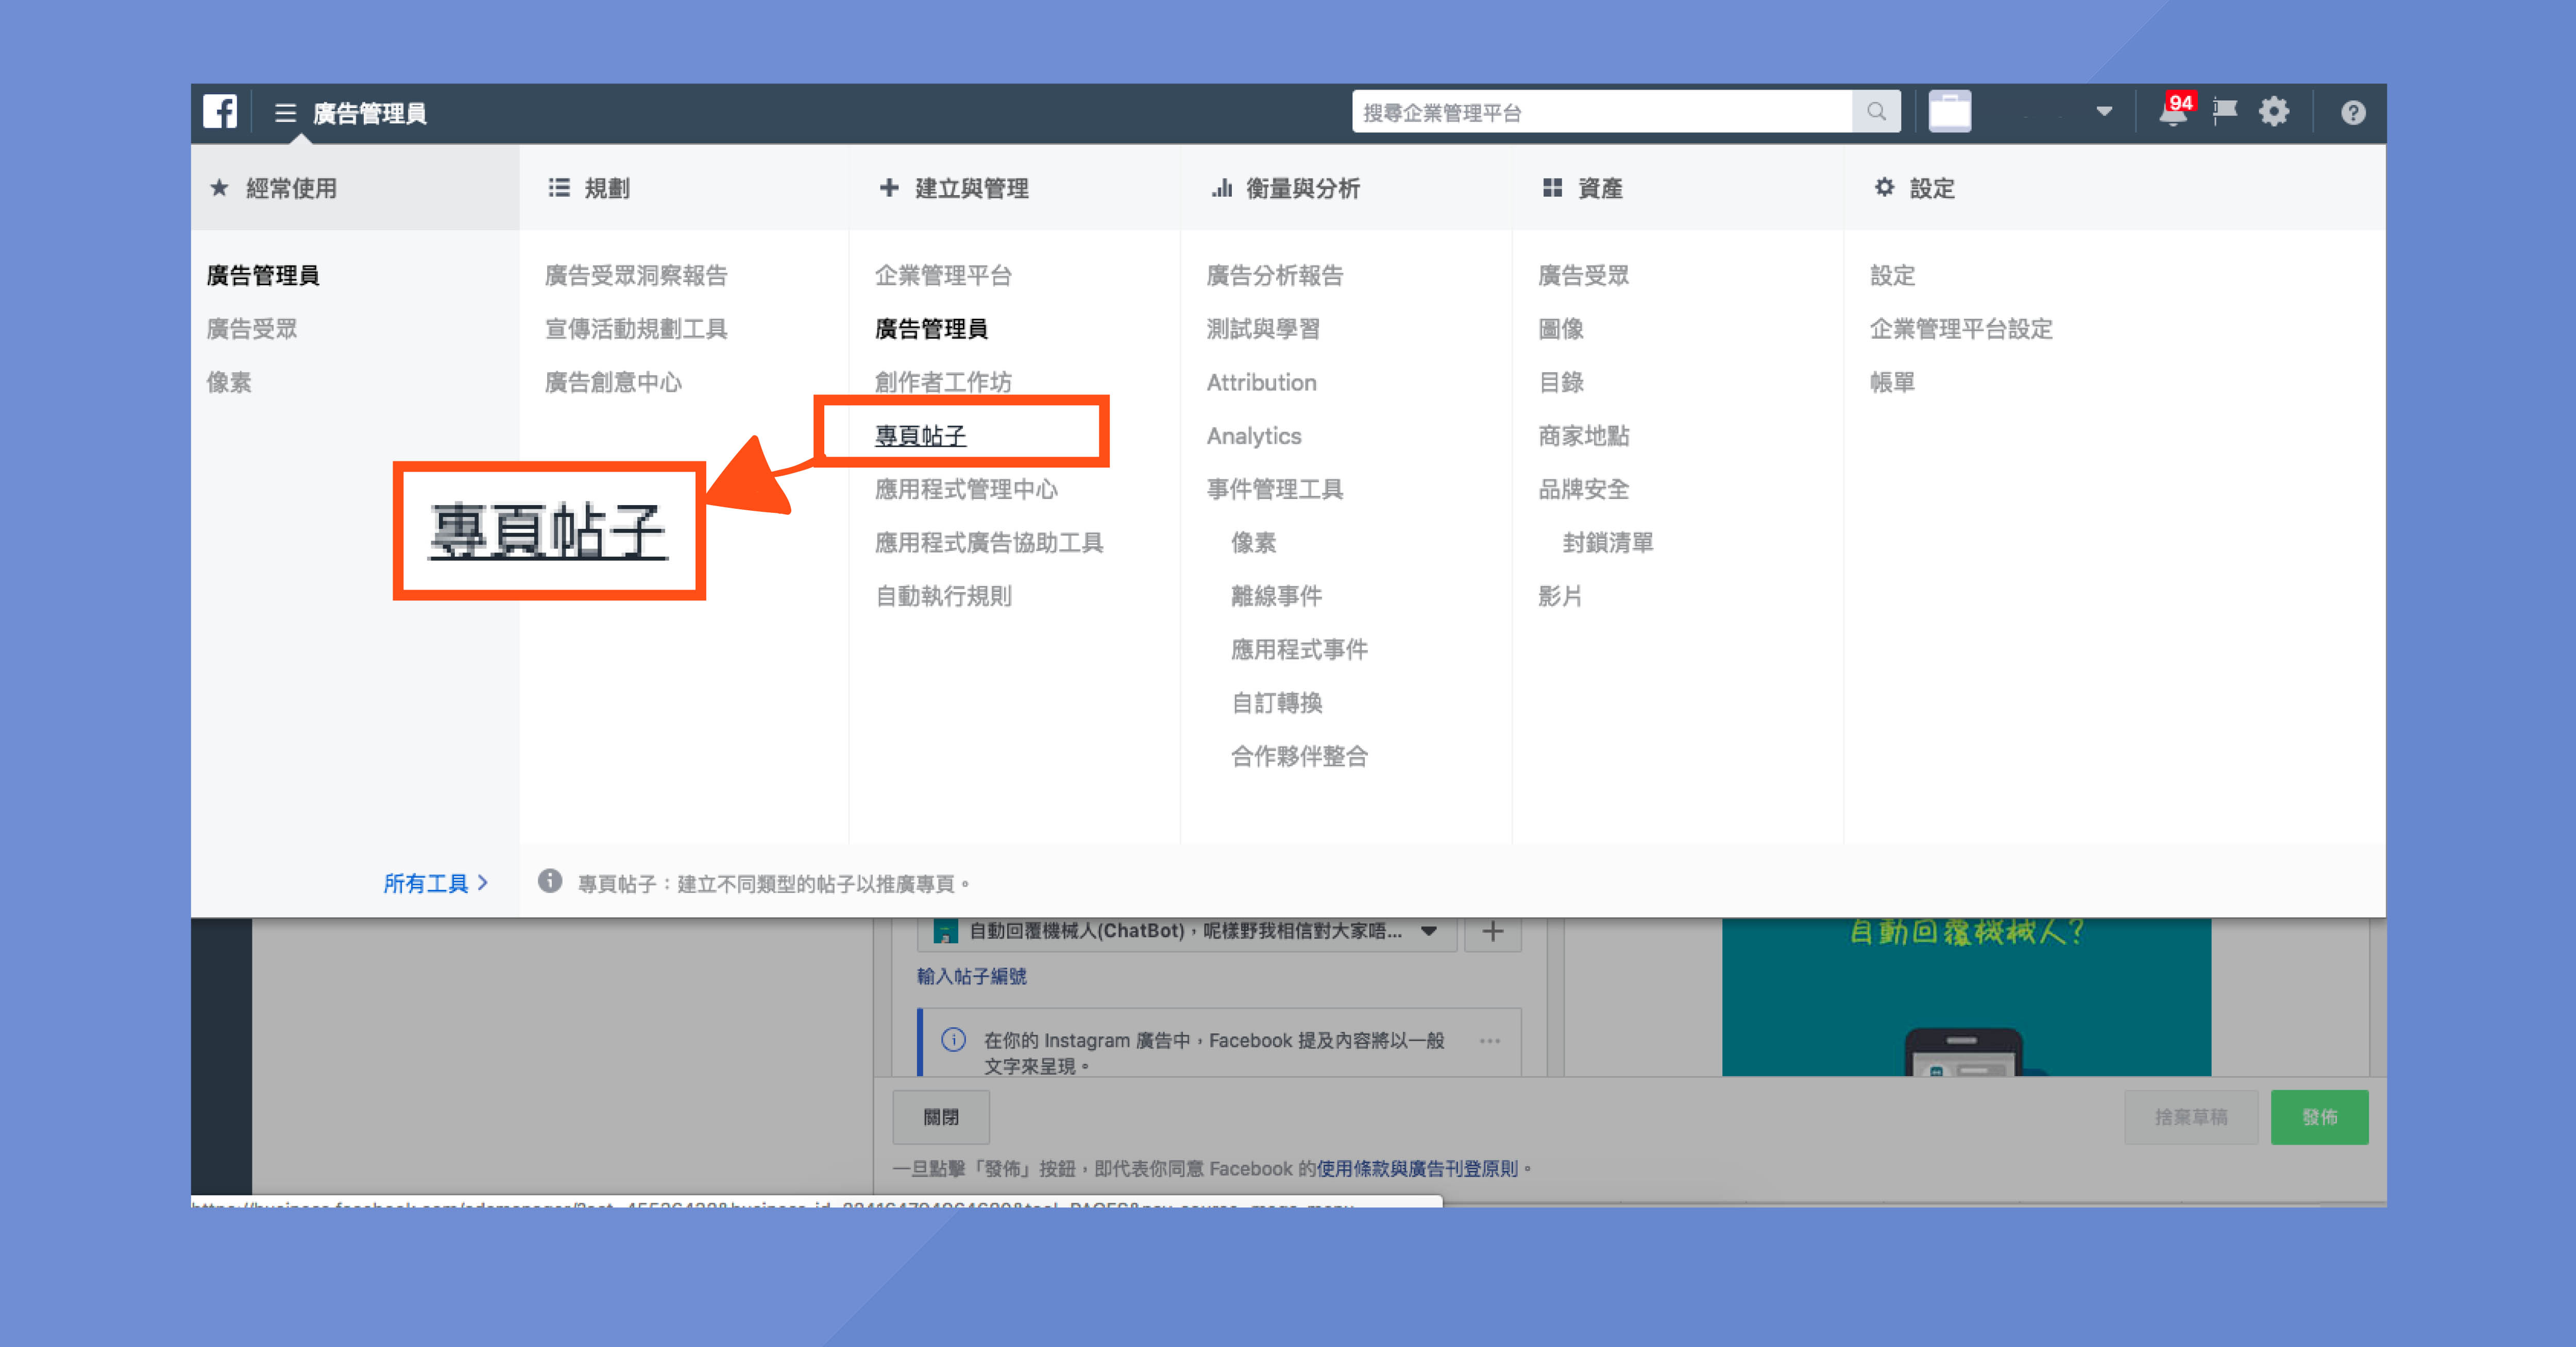The width and height of the screenshot is (2576, 1347).
Task: Open 應用程式事件
Action: click(1299, 649)
